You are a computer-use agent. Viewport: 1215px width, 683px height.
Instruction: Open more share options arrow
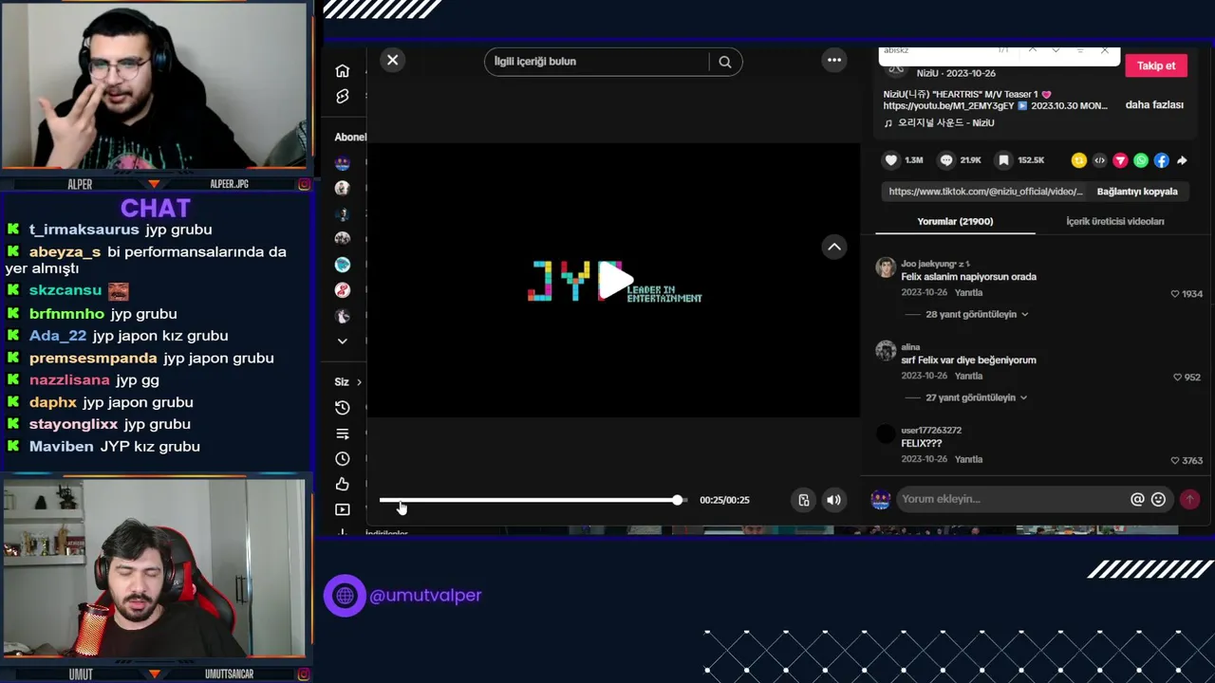pyautogui.click(x=1182, y=160)
